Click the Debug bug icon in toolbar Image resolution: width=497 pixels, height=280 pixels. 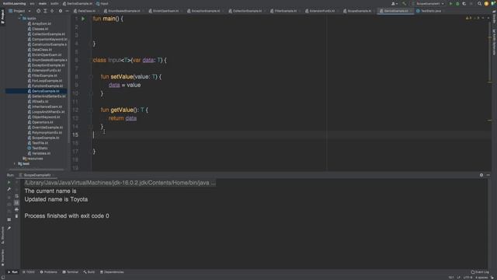(457, 3)
